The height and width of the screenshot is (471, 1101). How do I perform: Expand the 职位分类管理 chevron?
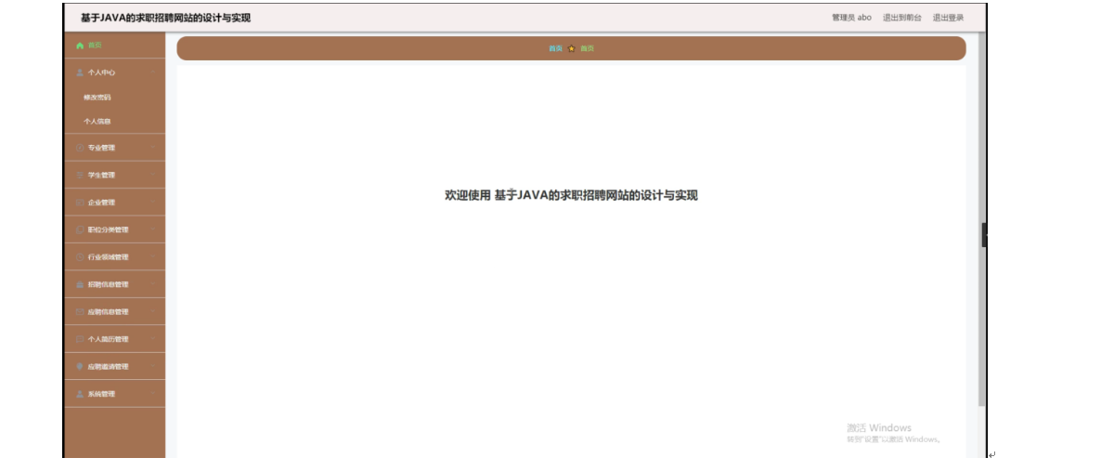pos(153,229)
